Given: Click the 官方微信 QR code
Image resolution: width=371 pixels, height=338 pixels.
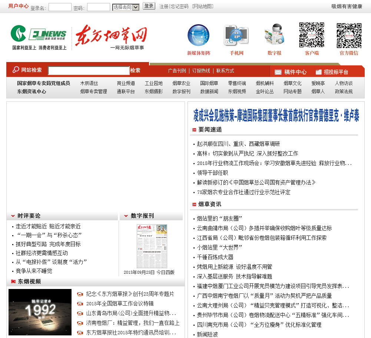Looking at the screenshot, I should (349, 35).
